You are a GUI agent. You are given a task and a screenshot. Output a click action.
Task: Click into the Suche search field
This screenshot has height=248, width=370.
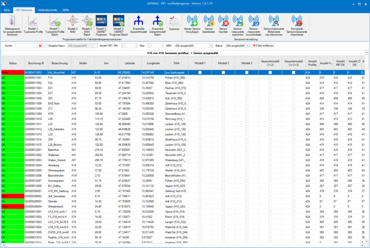click(27, 46)
